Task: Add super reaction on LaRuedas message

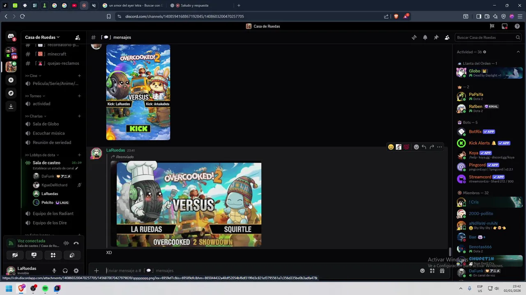Action: coord(416,147)
